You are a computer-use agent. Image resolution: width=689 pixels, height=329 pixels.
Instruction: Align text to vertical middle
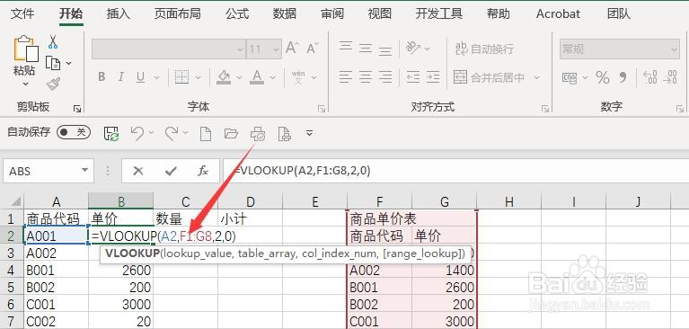tap(366, 48)
